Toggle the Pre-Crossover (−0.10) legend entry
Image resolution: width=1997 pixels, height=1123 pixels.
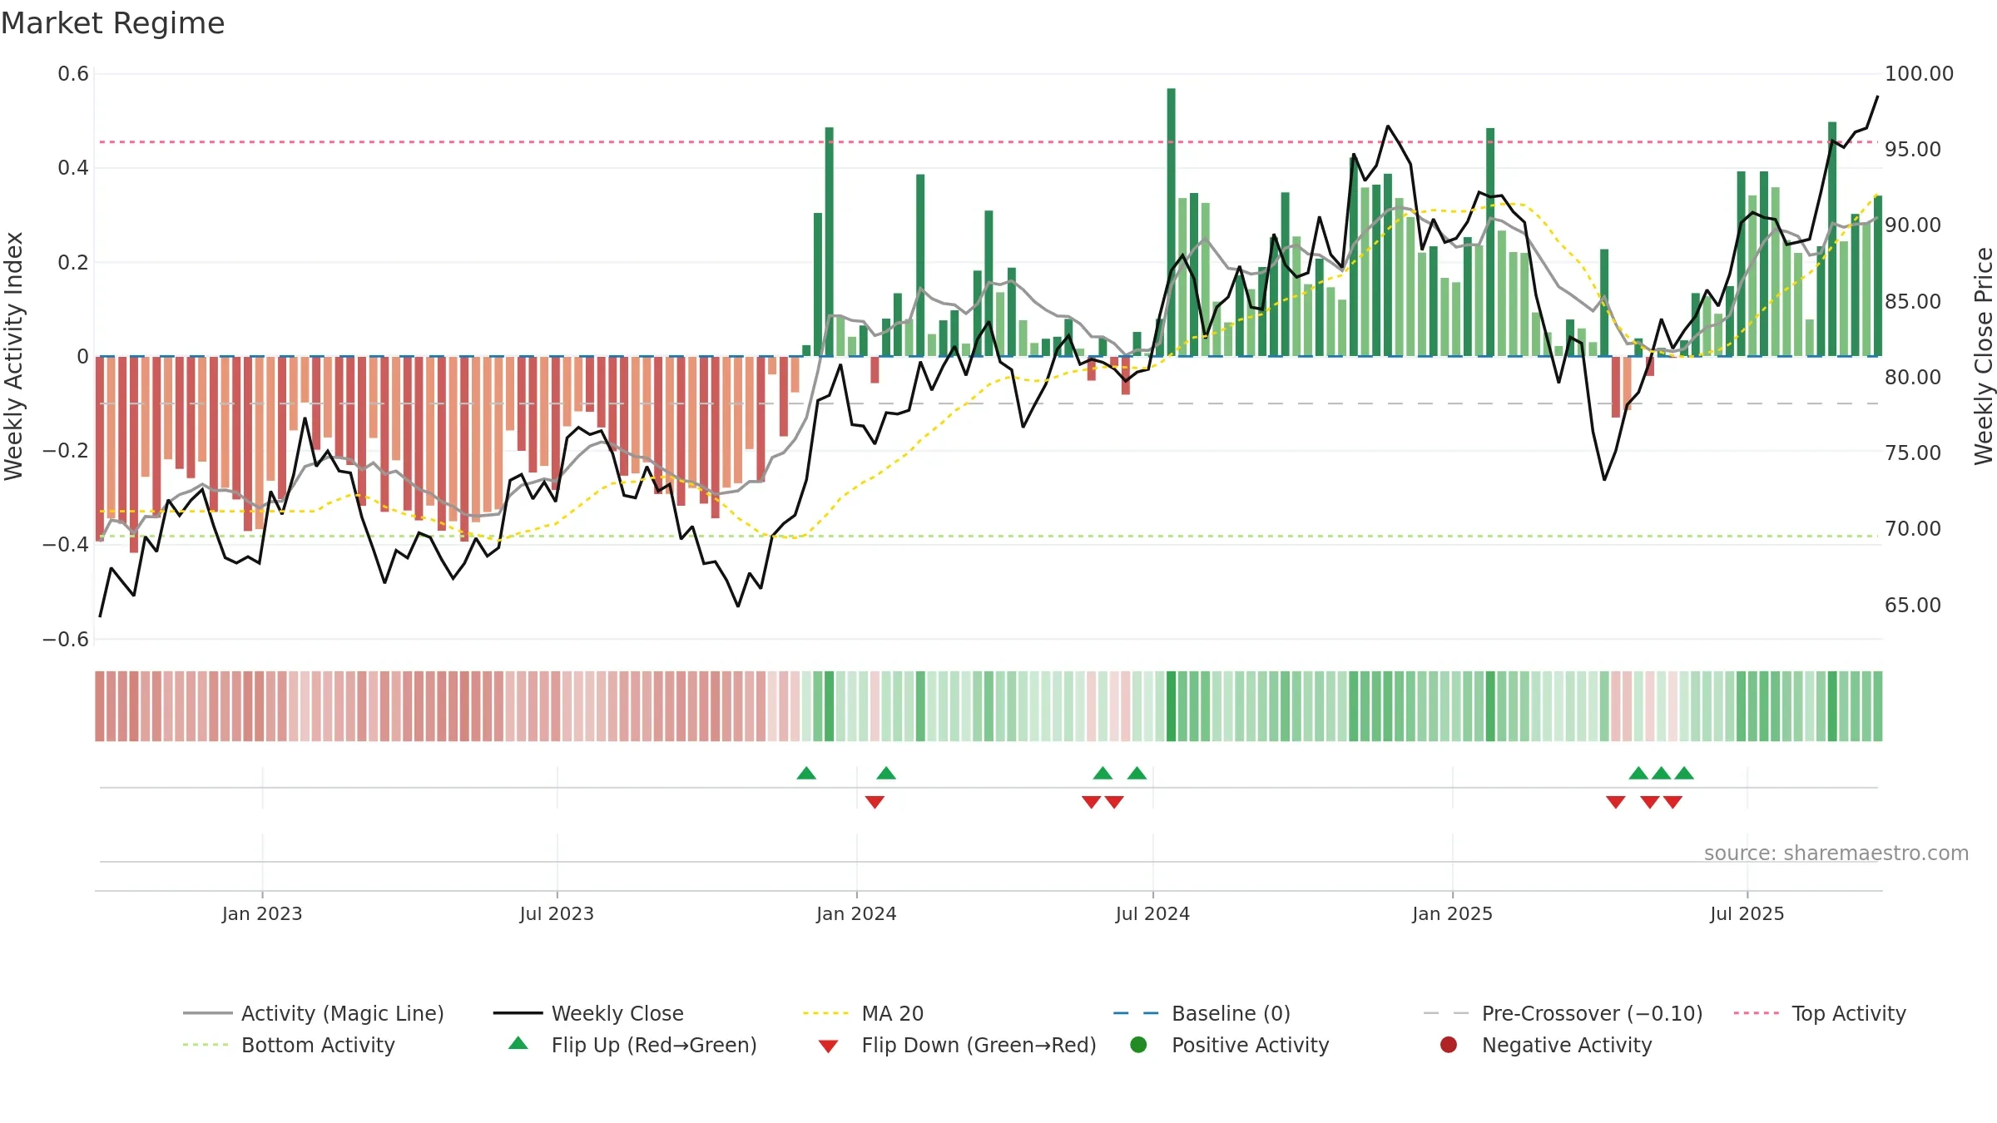click(x=1563, y=1013)
